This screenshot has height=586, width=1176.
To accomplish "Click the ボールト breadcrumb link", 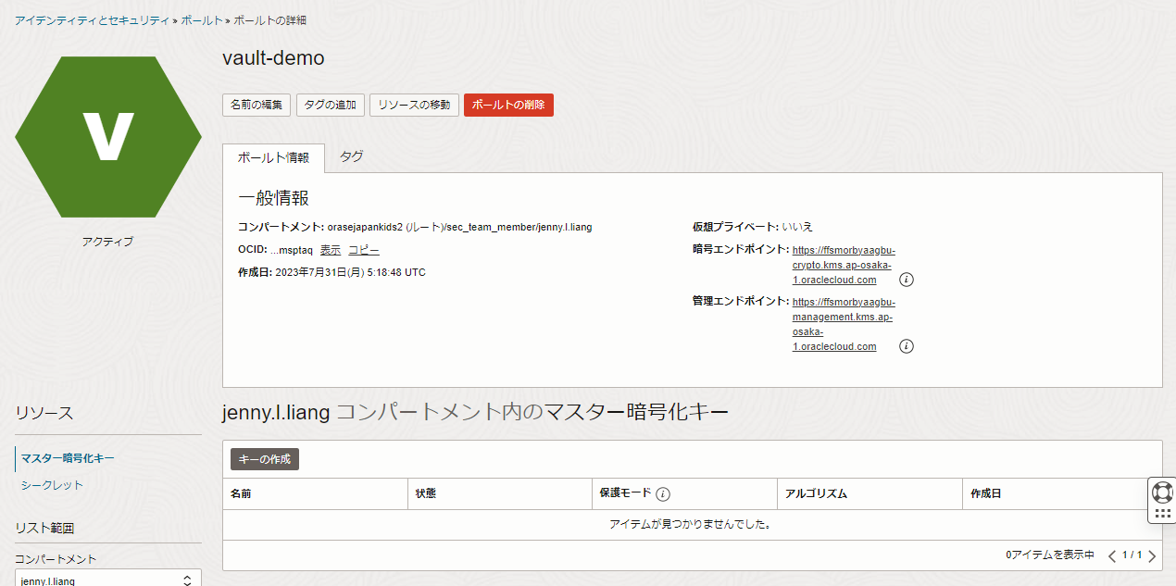I will click(200, 19).
